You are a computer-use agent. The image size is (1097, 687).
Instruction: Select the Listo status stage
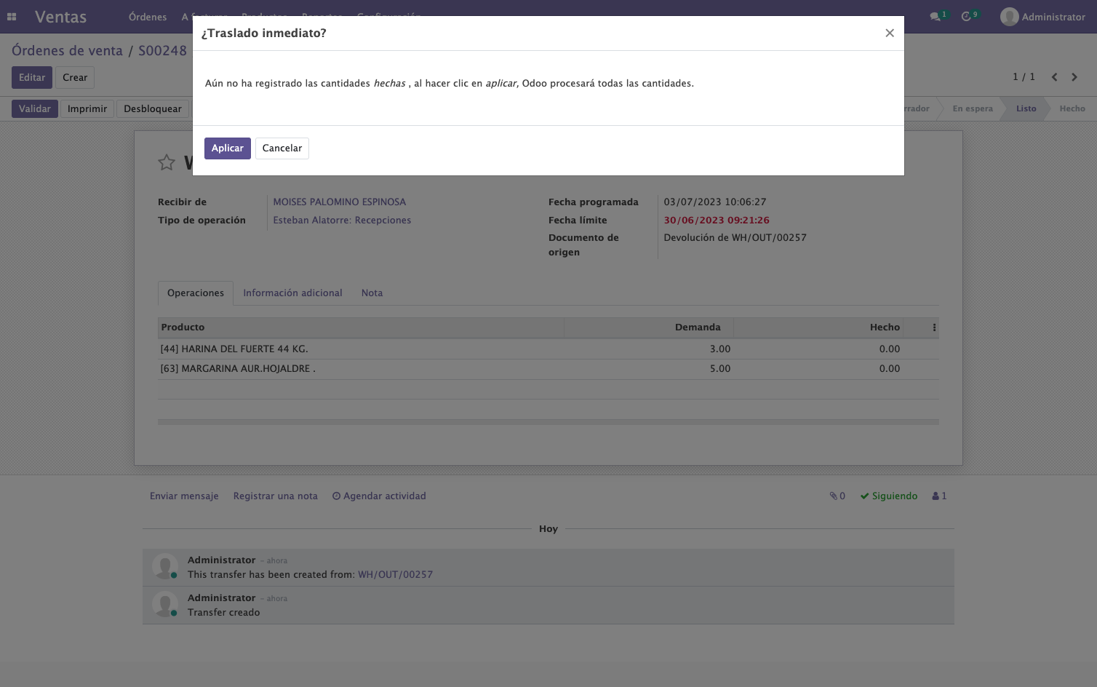1026,109
